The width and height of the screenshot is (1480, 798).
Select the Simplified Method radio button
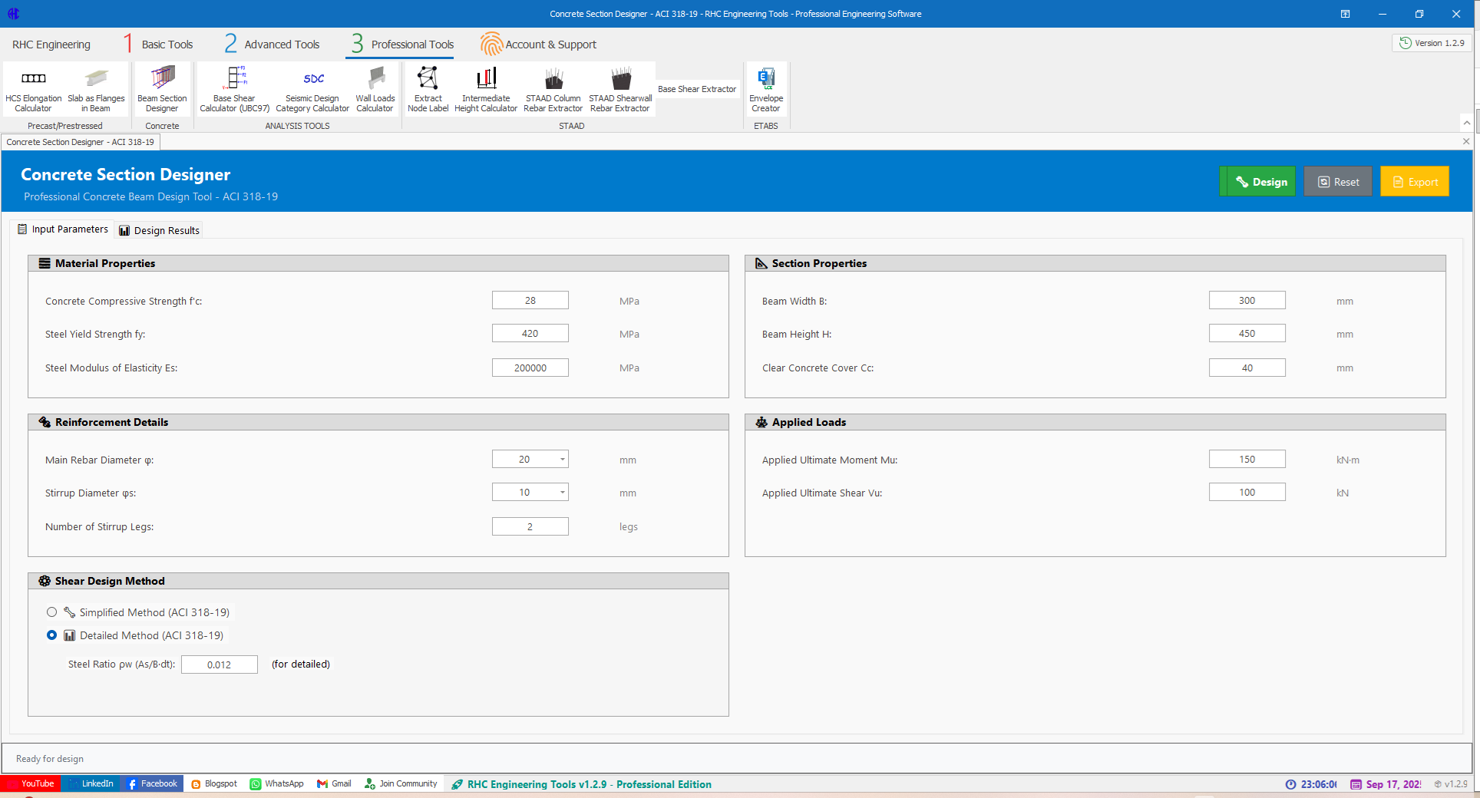(52, 612)
